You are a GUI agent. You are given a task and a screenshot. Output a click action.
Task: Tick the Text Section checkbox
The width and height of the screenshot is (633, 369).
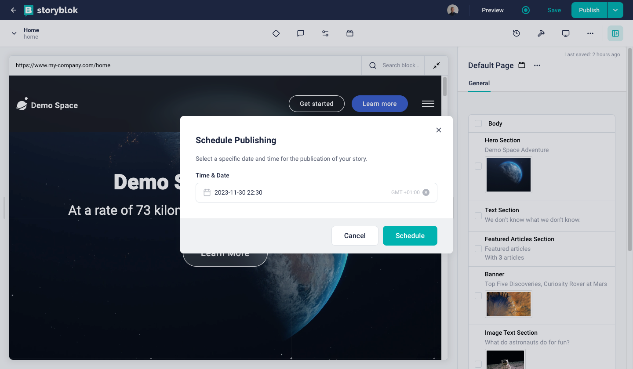coord(478,216)
